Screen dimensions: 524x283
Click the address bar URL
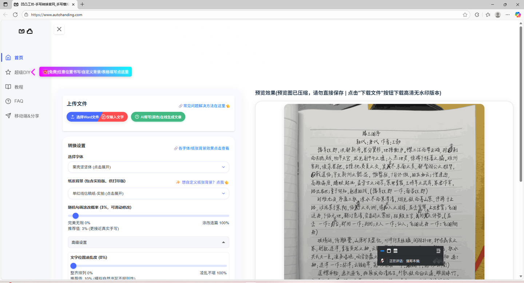pyautogui.click(x=57, y=15)
